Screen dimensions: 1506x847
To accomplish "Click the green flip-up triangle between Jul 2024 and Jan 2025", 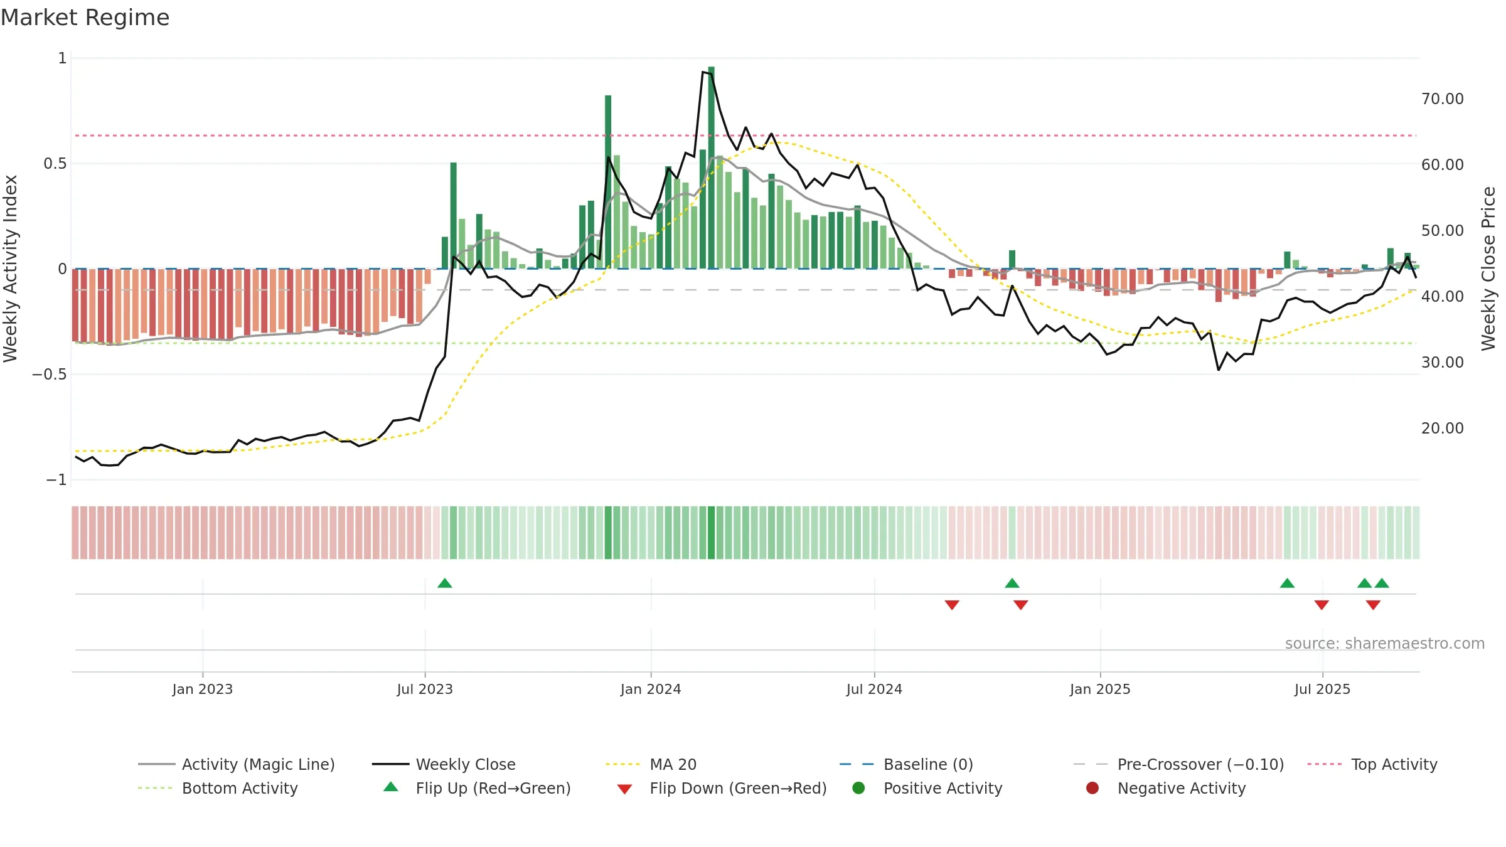I will pyautogui.click(x=1012, y=583).
